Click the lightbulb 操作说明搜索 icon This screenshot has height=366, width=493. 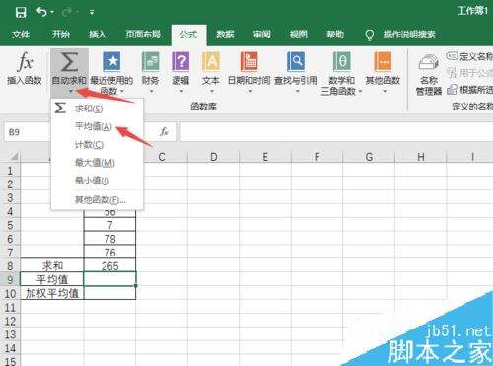(x=370, y=35)
